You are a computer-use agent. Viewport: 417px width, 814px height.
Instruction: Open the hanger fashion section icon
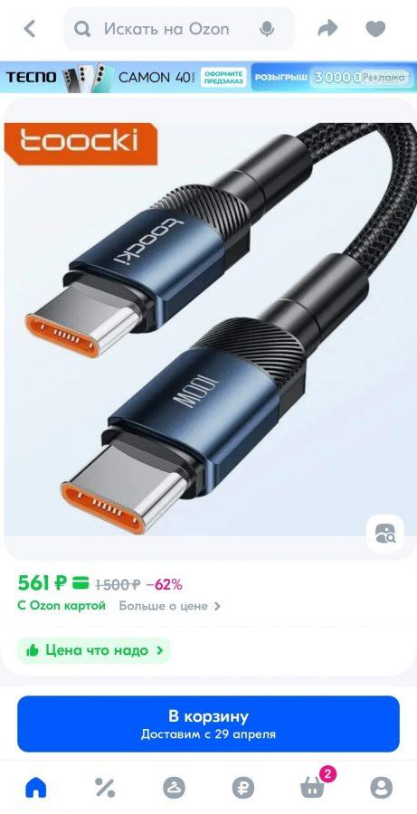coord(174,788)
